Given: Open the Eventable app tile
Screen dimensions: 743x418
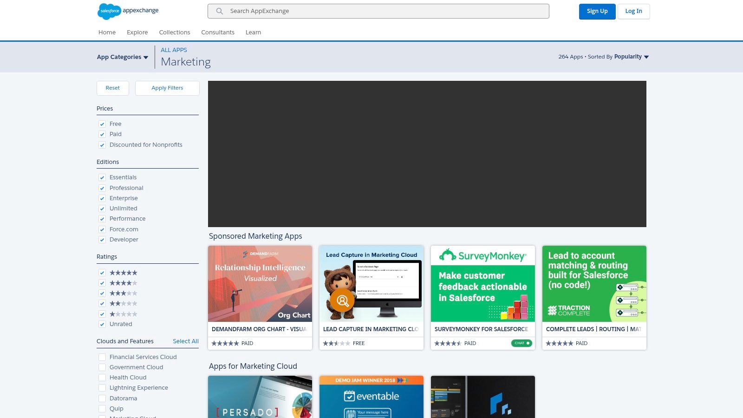Looking at the screenshot, I should point(371,396).
